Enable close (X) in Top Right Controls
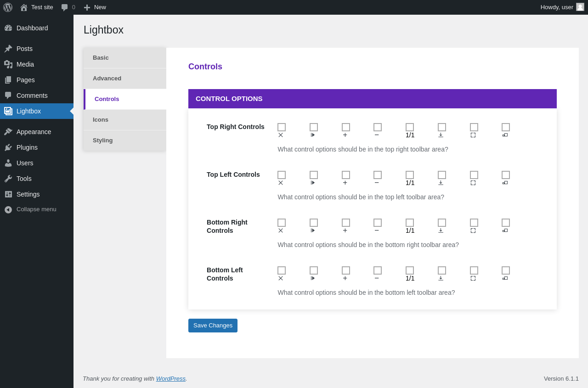The image size is (588, 388). 282,127
